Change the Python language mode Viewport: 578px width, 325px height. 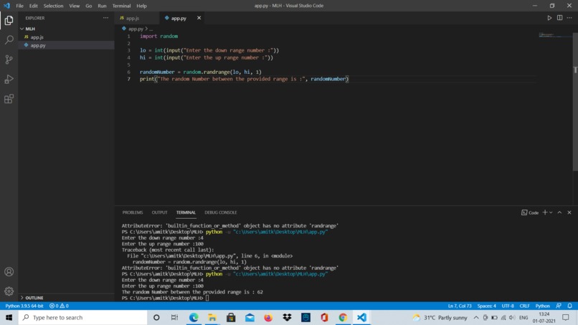[x=542, y=306]
